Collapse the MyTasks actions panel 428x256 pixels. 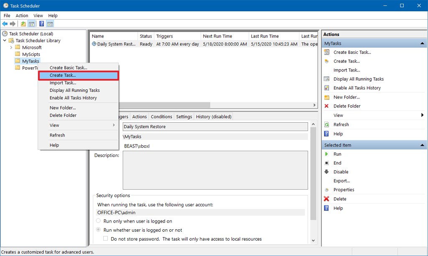point(422,43)
